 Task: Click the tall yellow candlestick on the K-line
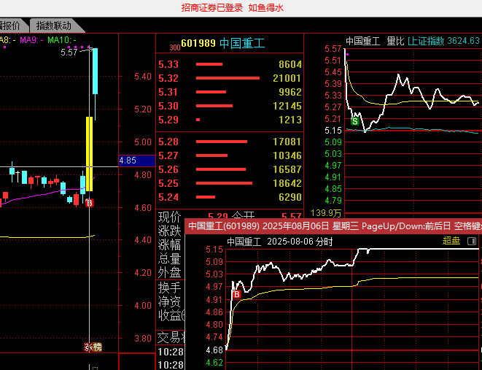pos(89,154)
